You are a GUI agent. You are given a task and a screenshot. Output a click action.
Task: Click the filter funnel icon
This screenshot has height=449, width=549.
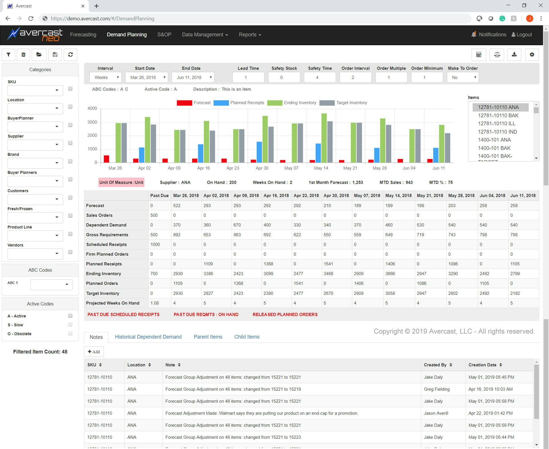point(9,55)
